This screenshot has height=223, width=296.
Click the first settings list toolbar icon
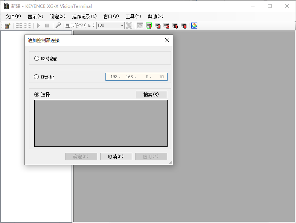pyautogui.click(x=19, y=26)
